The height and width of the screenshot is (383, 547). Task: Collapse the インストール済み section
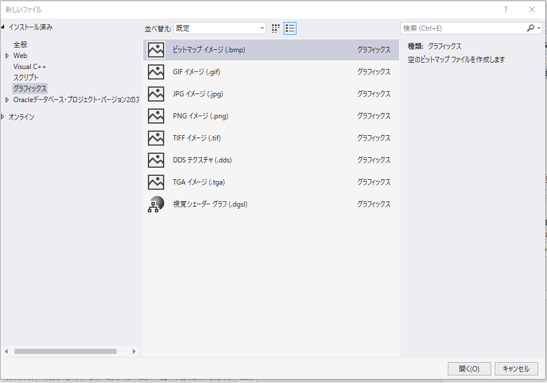(x=3, y=27)
